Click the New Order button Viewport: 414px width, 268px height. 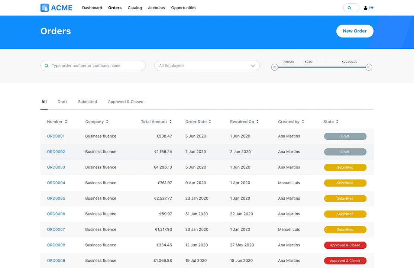pos(355,31)
